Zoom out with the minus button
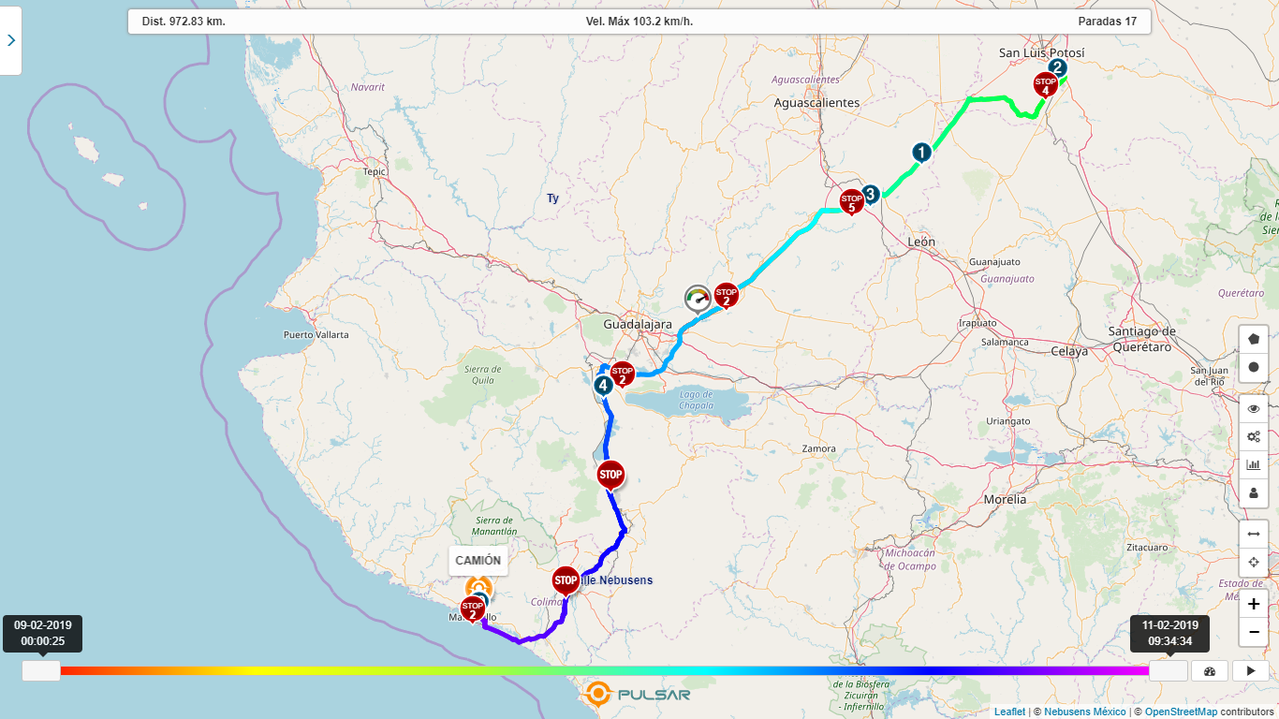The image size is (1279, 719). (x=1254, y=632)
